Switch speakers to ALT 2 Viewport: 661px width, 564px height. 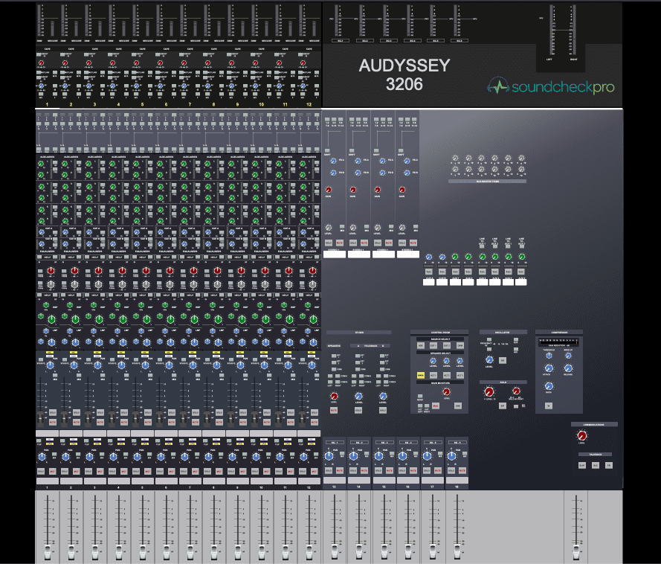point(447,375)
